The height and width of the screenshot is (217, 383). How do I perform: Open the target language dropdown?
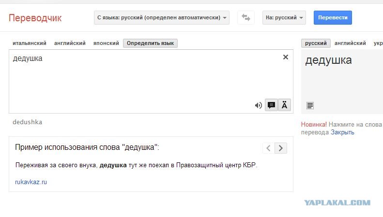point(285,18)
